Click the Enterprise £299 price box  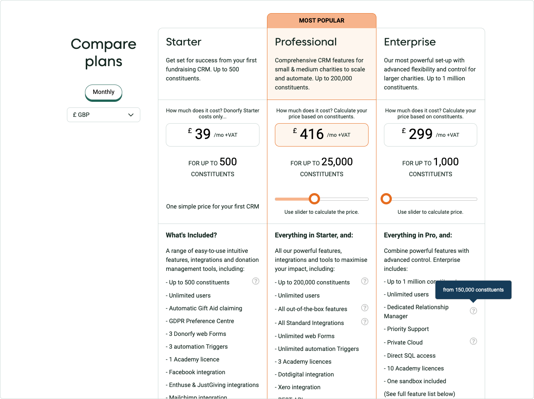pyautogui.click(x=430, y=135)
